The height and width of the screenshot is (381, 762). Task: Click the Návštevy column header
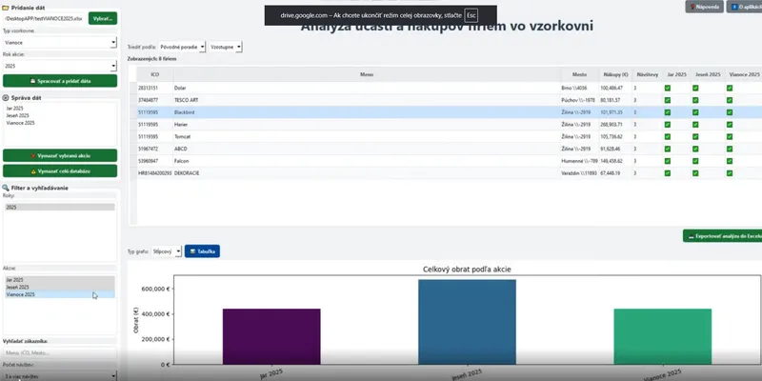pos(648,74)
